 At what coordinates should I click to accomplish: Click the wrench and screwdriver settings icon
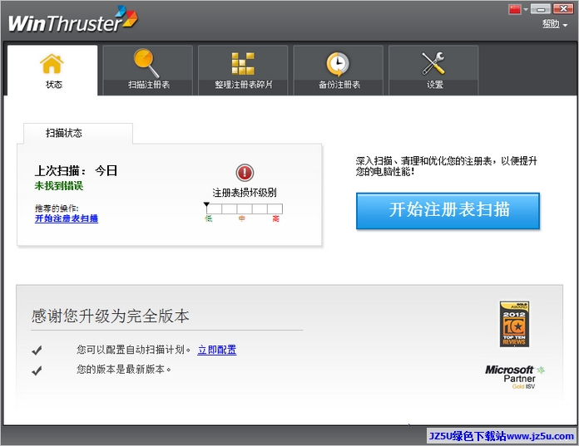tap(433, 63)
